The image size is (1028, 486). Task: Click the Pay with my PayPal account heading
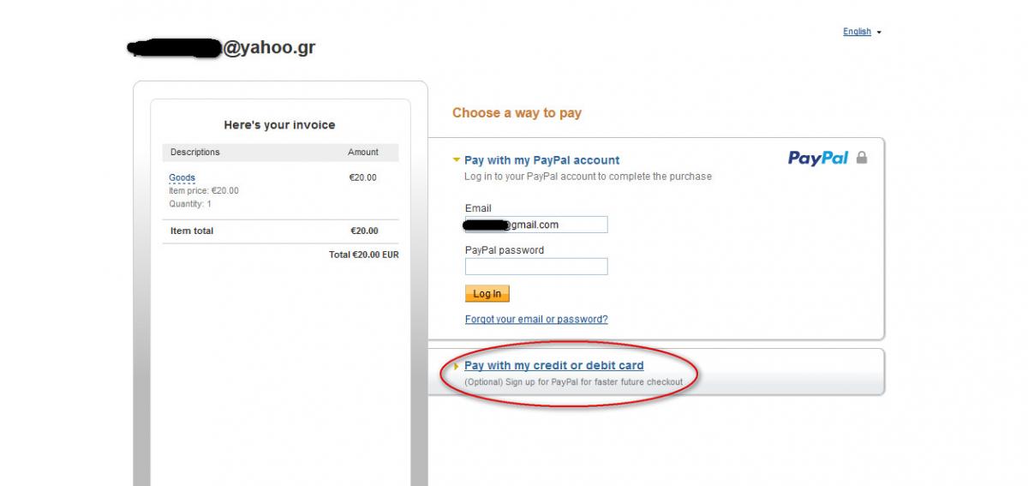[541, 160]
